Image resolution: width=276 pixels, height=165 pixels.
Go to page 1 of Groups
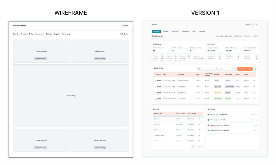192,146
